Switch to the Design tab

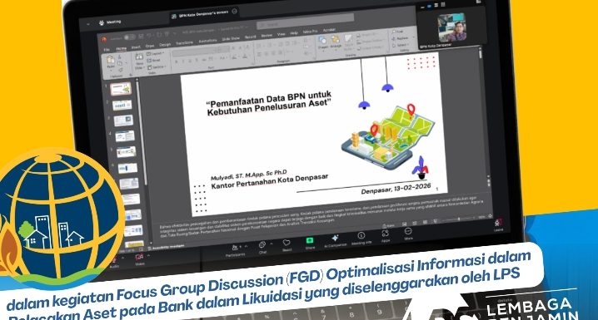coord(165,45)
